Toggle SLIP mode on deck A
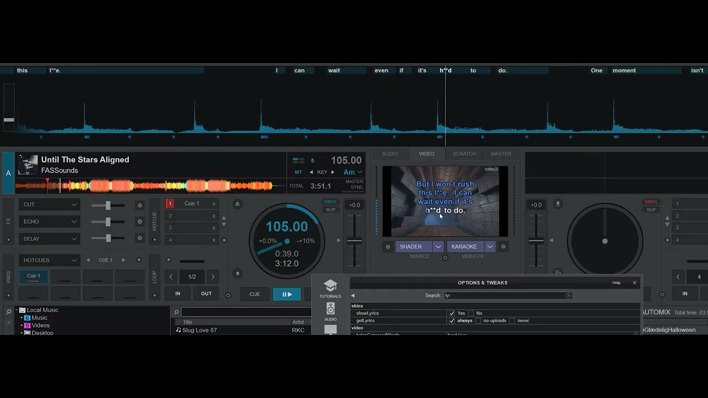The image size is (708, 398). pyautogui.click(x=330, y=210)
